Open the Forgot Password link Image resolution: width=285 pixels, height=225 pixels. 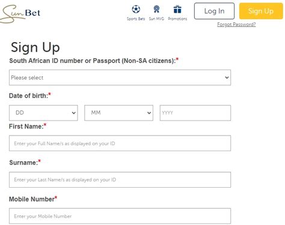click(236, 25)
